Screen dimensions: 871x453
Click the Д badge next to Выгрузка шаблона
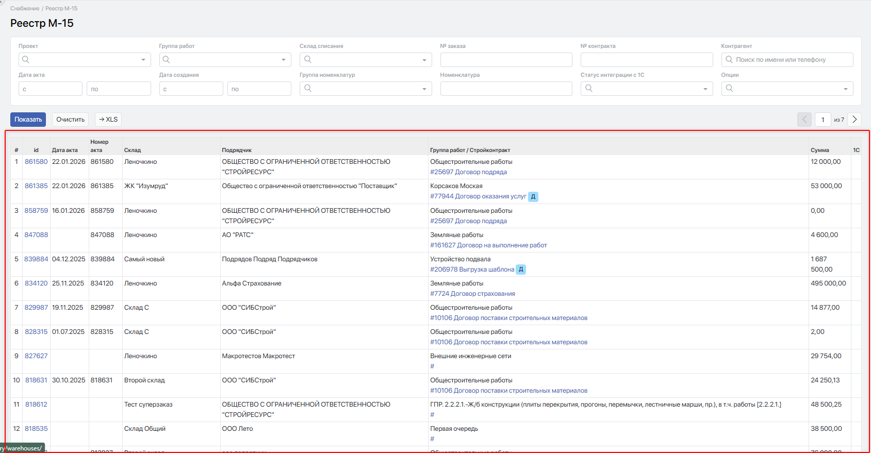[521, 270]
